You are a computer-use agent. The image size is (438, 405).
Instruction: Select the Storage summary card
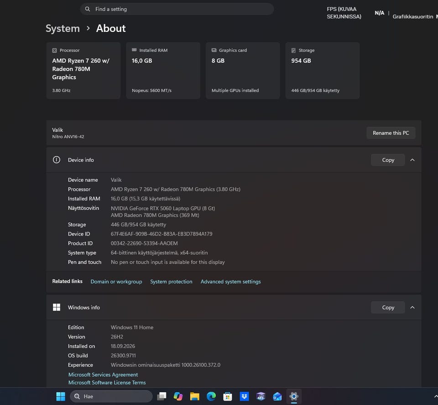coord(323,71)
